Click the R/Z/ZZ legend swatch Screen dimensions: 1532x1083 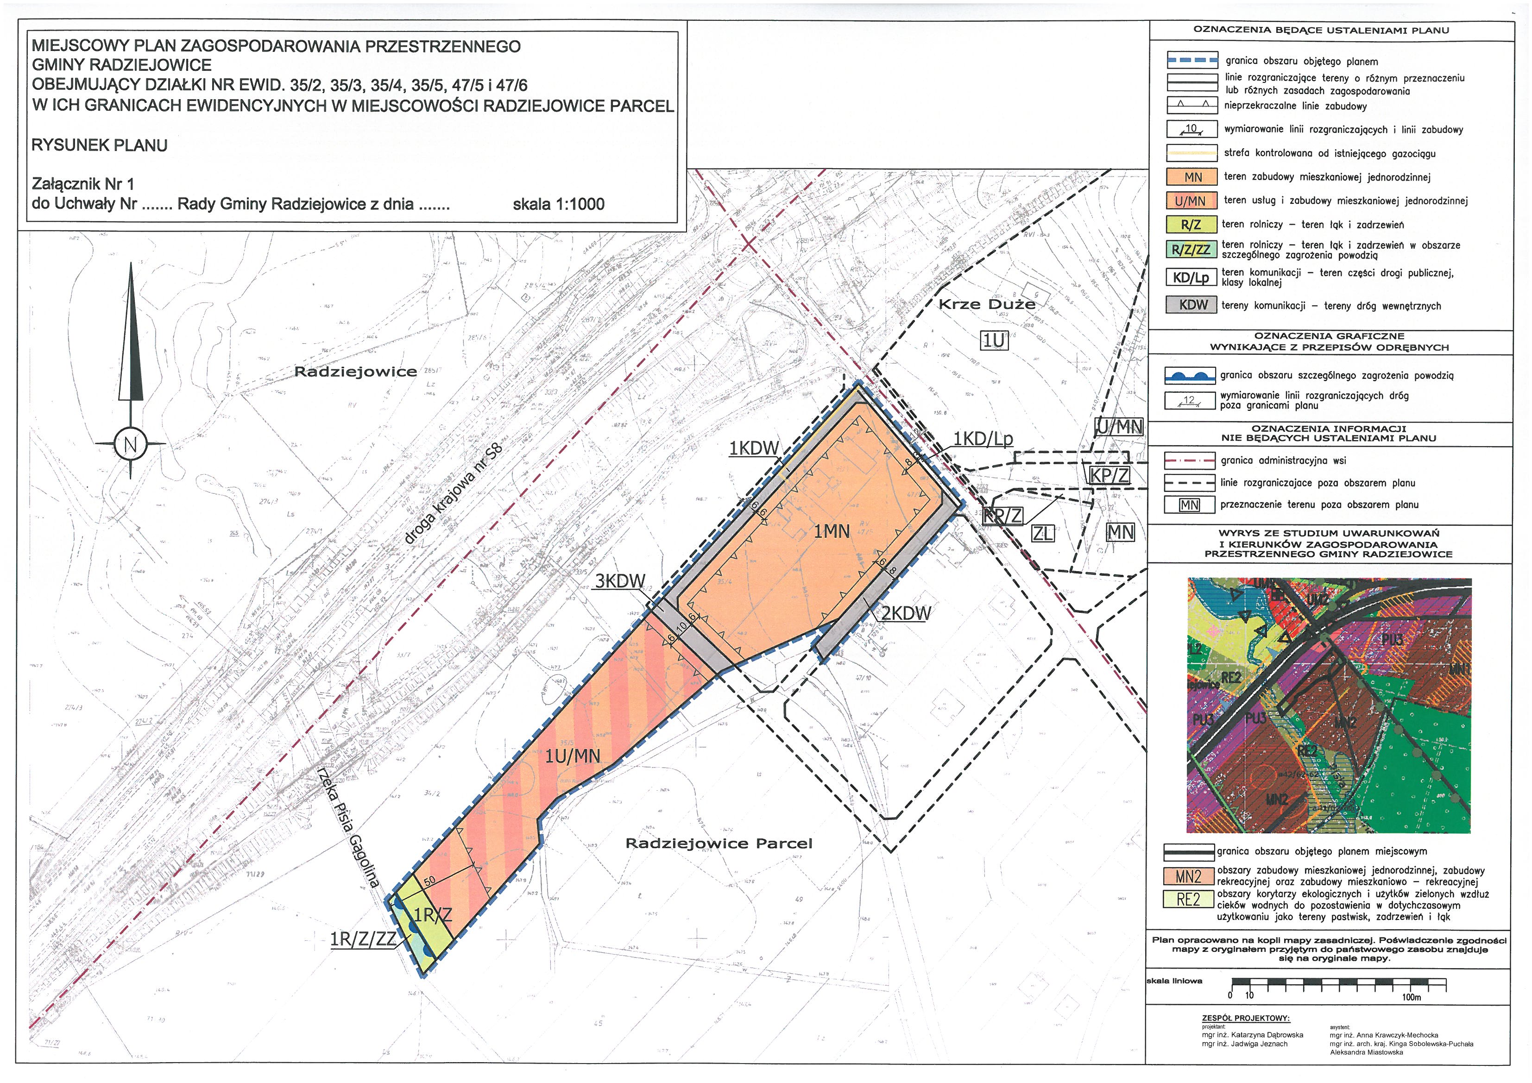[x=1191, y=250]
